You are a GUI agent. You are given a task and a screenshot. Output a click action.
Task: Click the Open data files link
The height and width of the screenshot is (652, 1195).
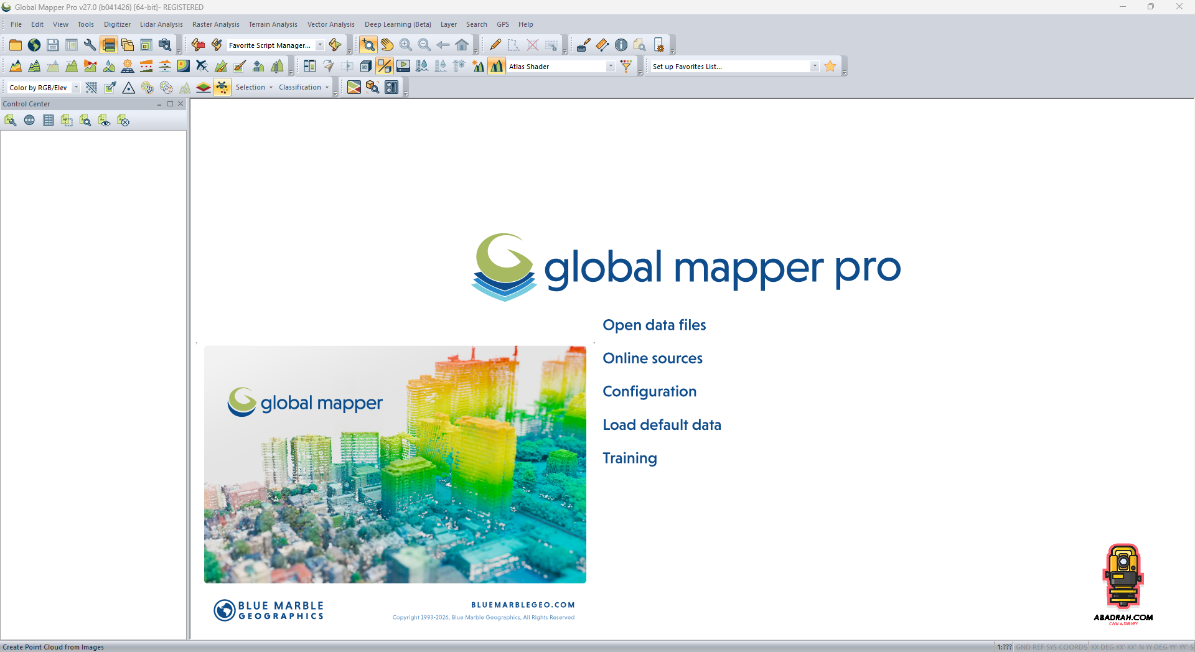pos(654,325)
